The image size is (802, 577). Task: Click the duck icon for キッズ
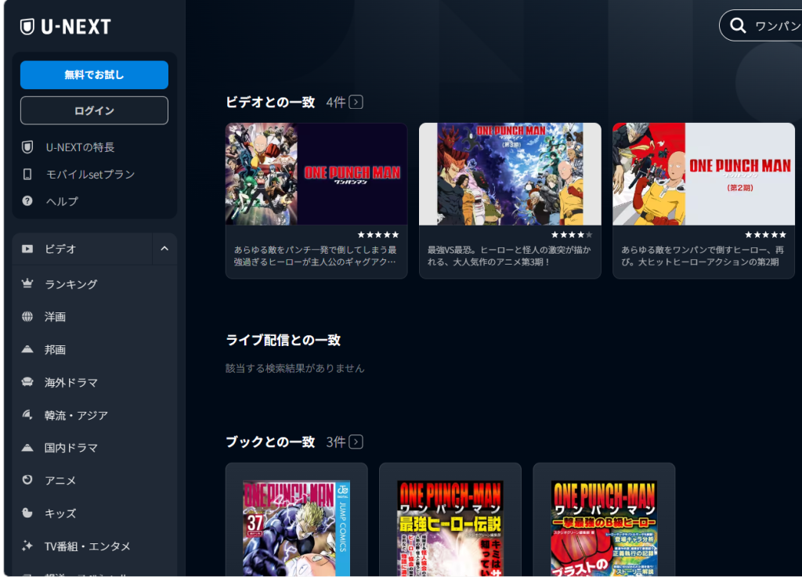pyautogui.click(x=27, y=513)
